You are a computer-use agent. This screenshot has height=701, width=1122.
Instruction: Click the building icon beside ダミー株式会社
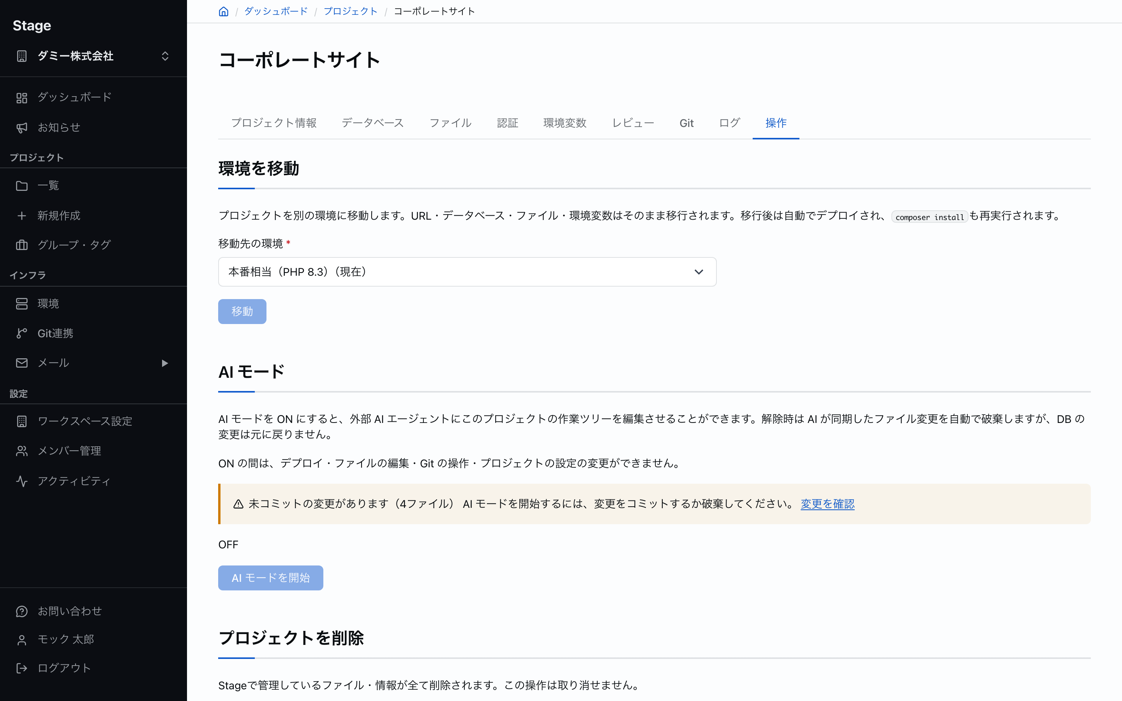point(22,56)
